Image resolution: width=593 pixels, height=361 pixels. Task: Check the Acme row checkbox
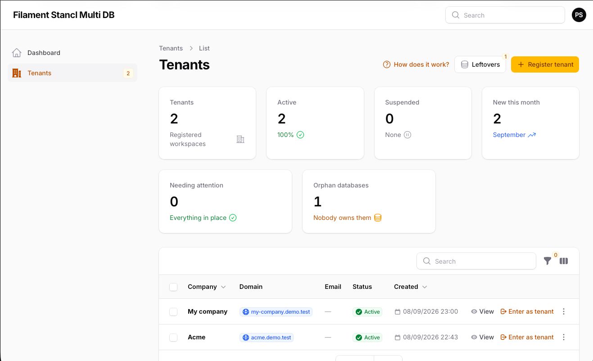pos(173,338)
